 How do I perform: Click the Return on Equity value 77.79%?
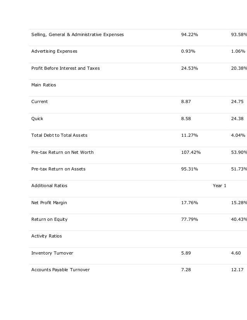tap(189, 220)
